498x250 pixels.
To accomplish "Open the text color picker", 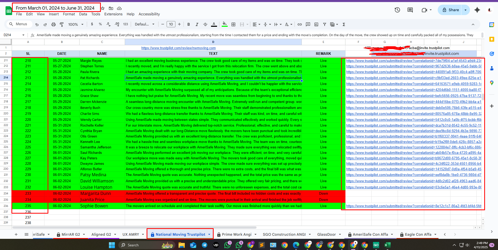I will 214,24.
